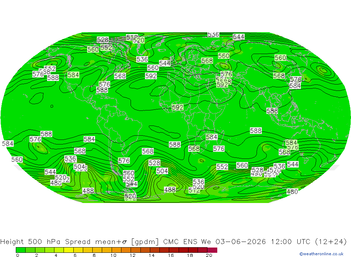Click the "584" label in the northeast Pacific

tap(73, 75)
